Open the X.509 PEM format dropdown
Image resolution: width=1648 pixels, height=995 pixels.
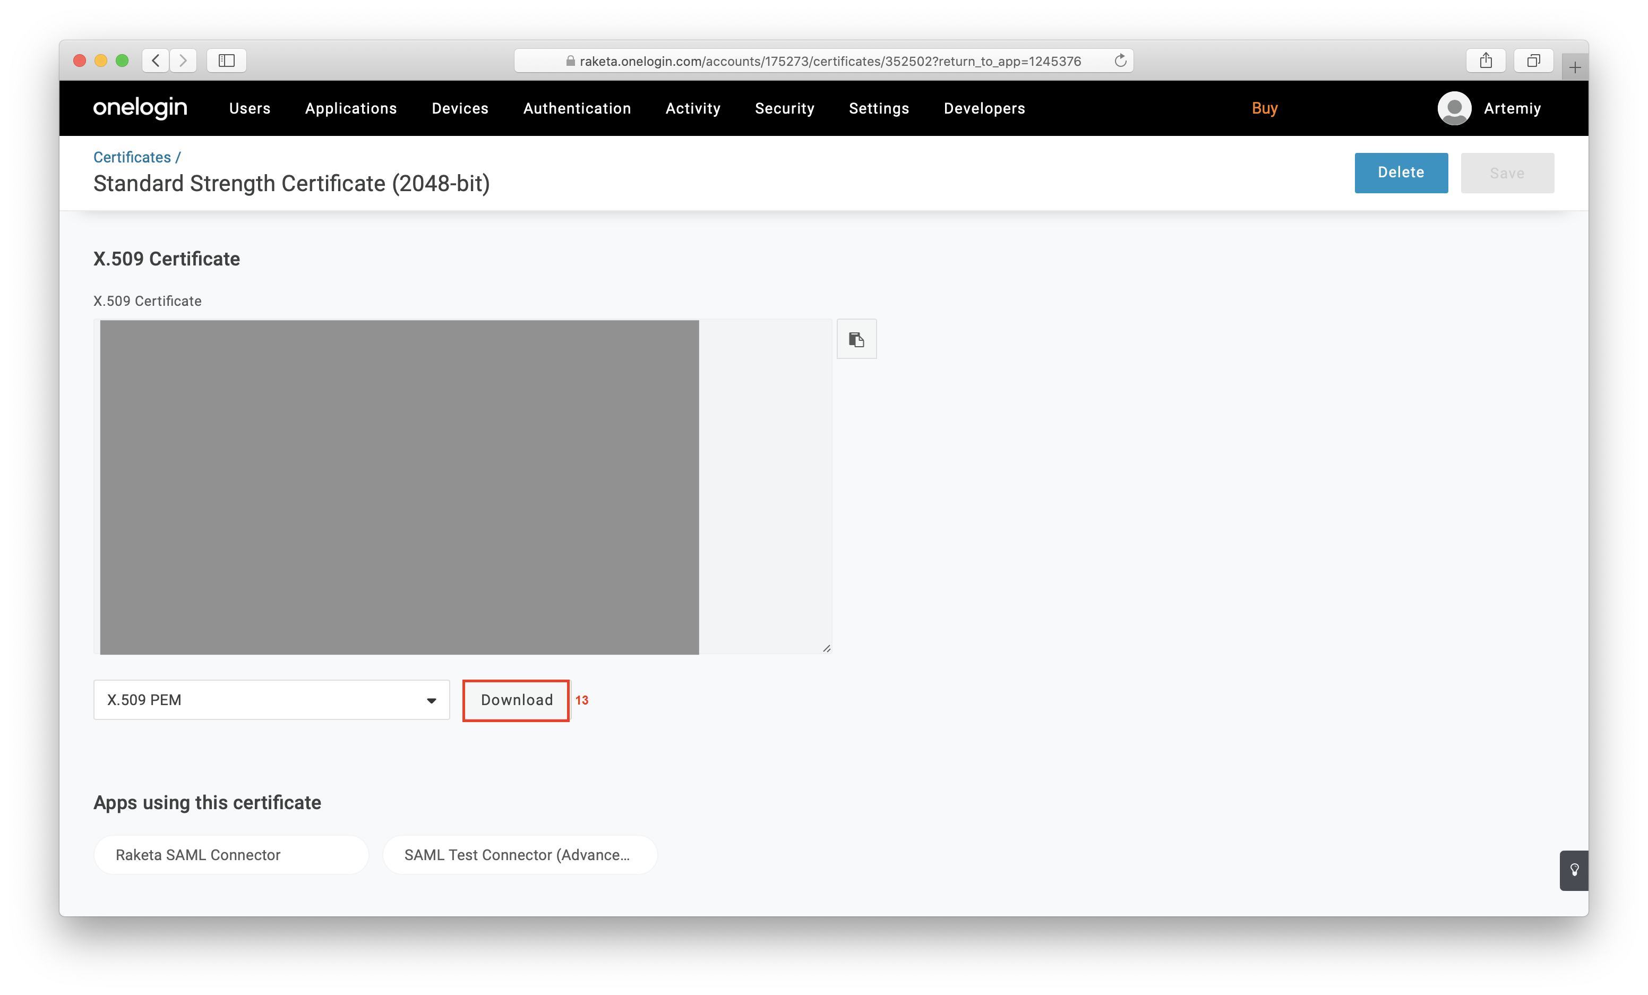(271, 699)
